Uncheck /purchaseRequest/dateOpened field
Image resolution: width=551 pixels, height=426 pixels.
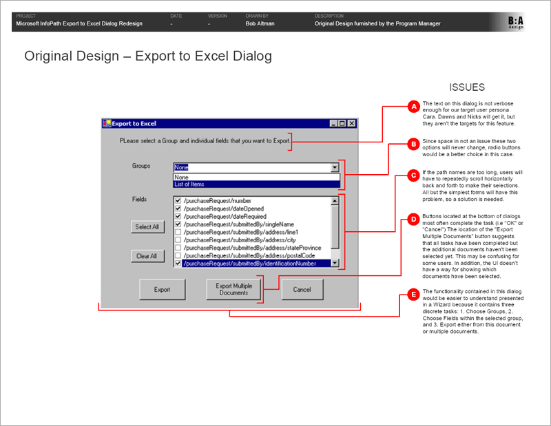point(178,209)
